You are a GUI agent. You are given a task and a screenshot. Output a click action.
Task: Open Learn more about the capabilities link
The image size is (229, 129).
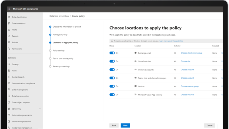tap(171, 41)
